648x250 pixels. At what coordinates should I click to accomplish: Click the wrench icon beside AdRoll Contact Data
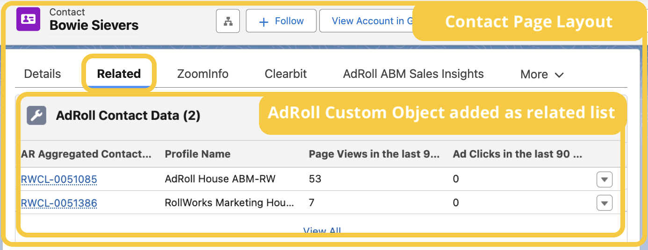pos(36,116)
